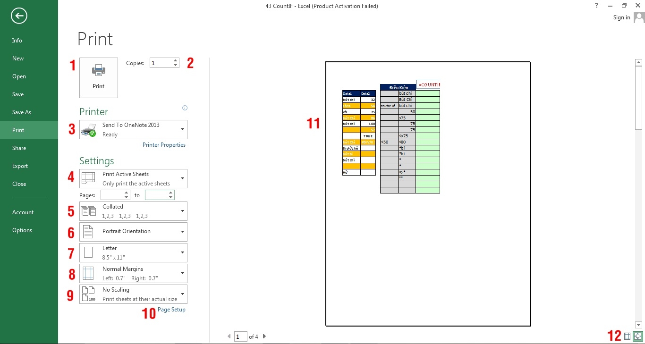The width and height of the screenshot is (645, 344).
Task: Click the Print button with printer icon
Action: pos(99,77)
